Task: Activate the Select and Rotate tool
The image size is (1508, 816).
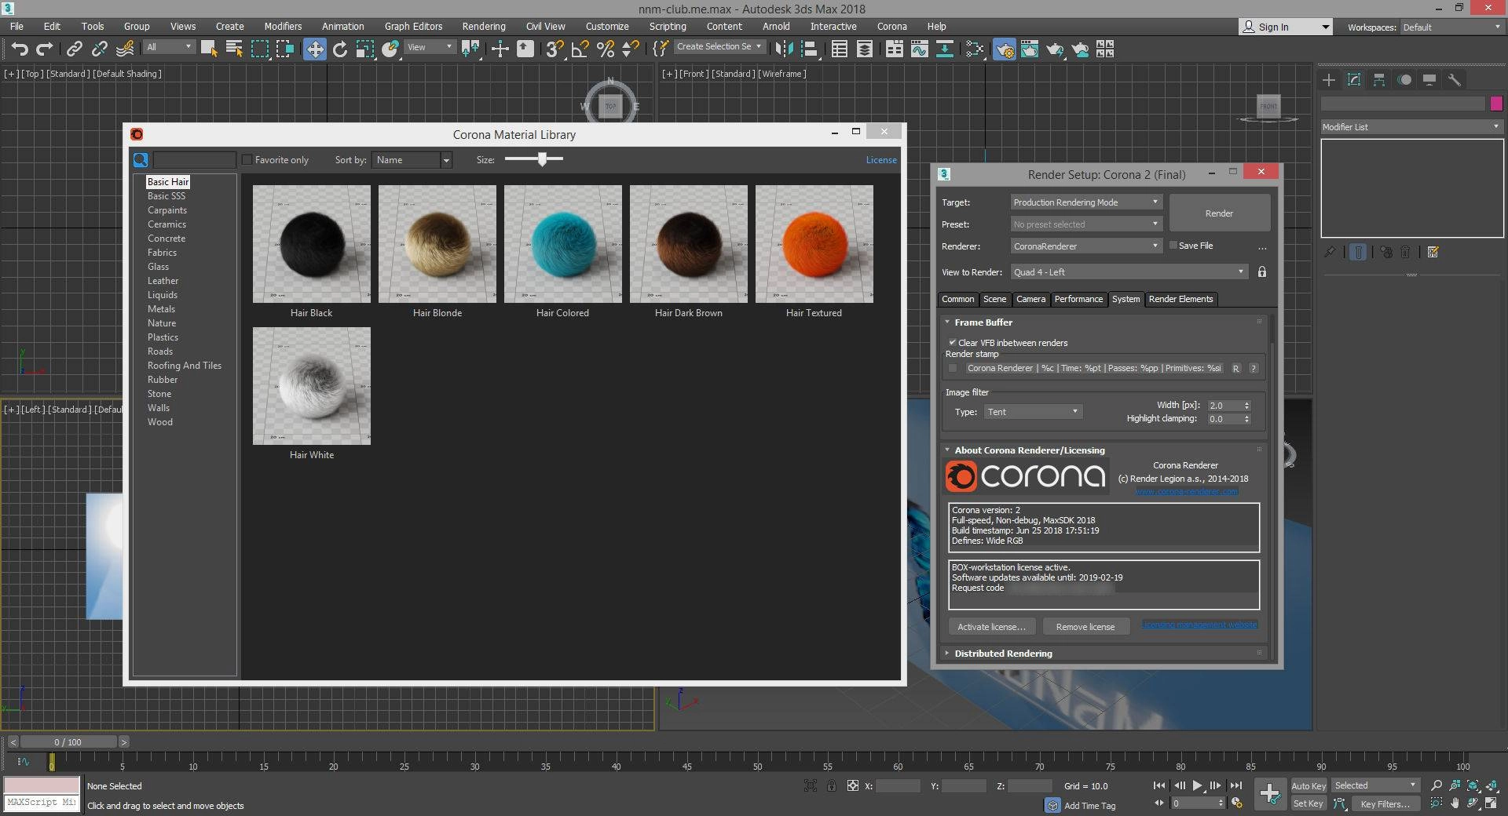Action: [340, 49]
